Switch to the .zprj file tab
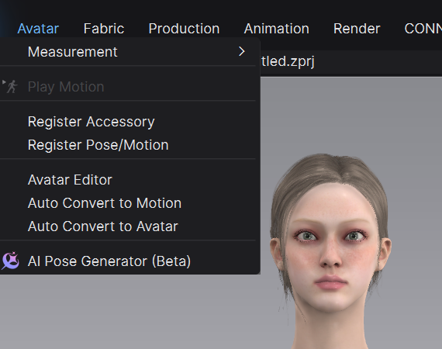Viewport: 442px width, 349px height. click(x=288, y=61)
